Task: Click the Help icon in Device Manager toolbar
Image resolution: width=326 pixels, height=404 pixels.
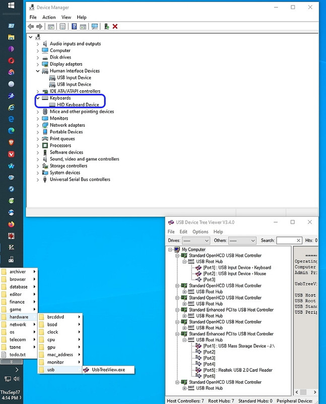Action: pyautogui.click(x=74, y=26)
